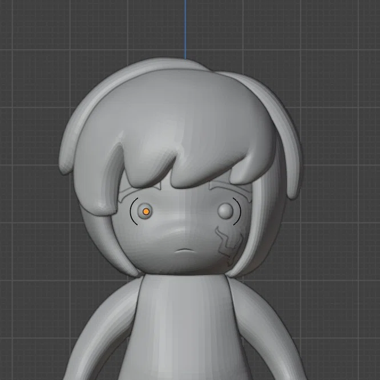Click the character's torso below the head

click(184, 327)
